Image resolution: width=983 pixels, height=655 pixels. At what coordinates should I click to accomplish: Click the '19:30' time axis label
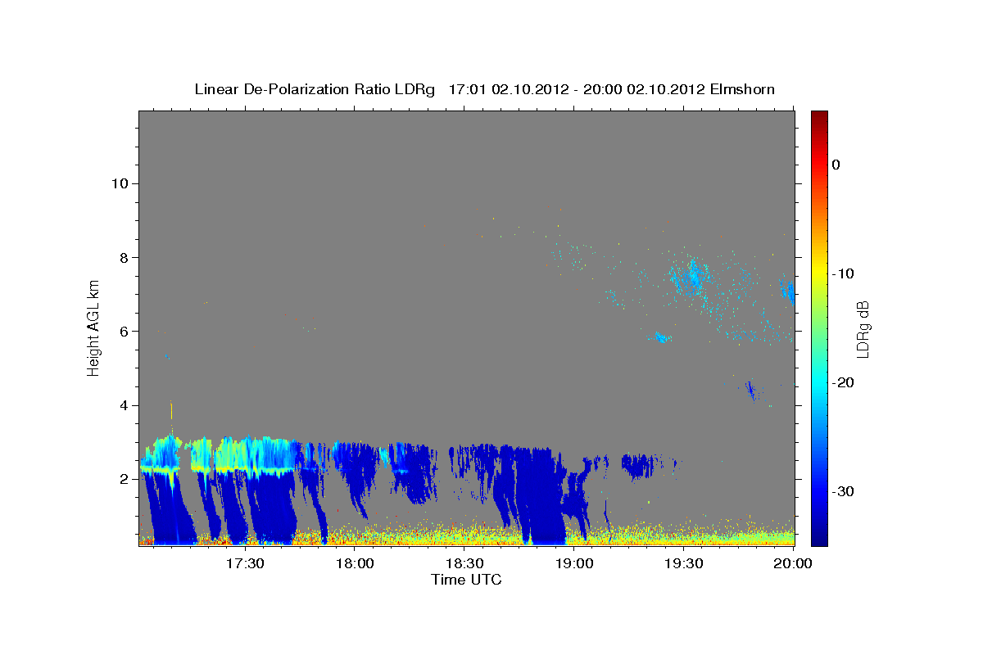684,564
